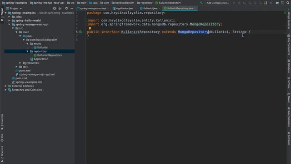This screenshot has height=164, width=291.
Task: Open the Maven side tab
Action: point(289,98)
